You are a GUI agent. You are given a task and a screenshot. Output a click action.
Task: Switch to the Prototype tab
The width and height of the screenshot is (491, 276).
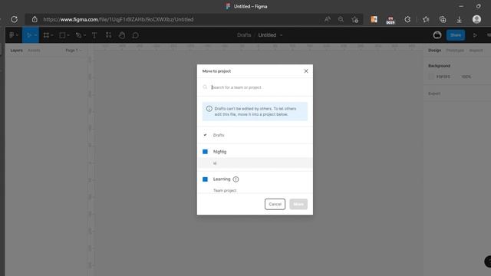[x=455, y=51]
